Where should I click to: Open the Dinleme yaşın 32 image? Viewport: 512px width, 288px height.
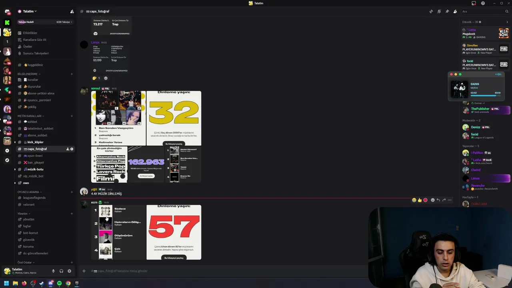174,118
